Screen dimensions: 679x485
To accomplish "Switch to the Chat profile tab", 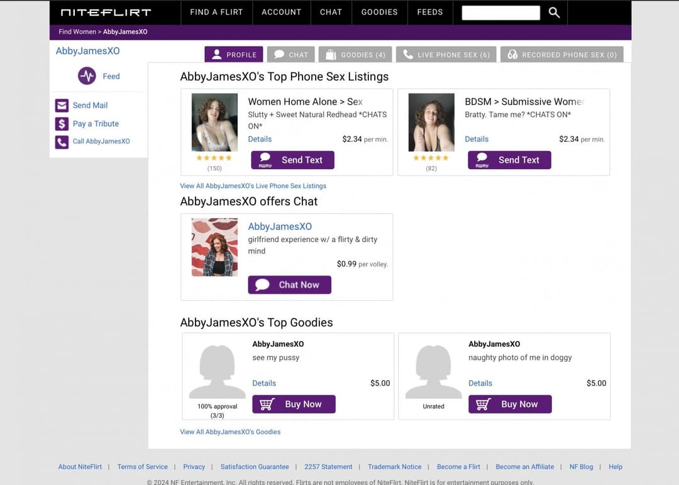I will click(x=291, y=55).
